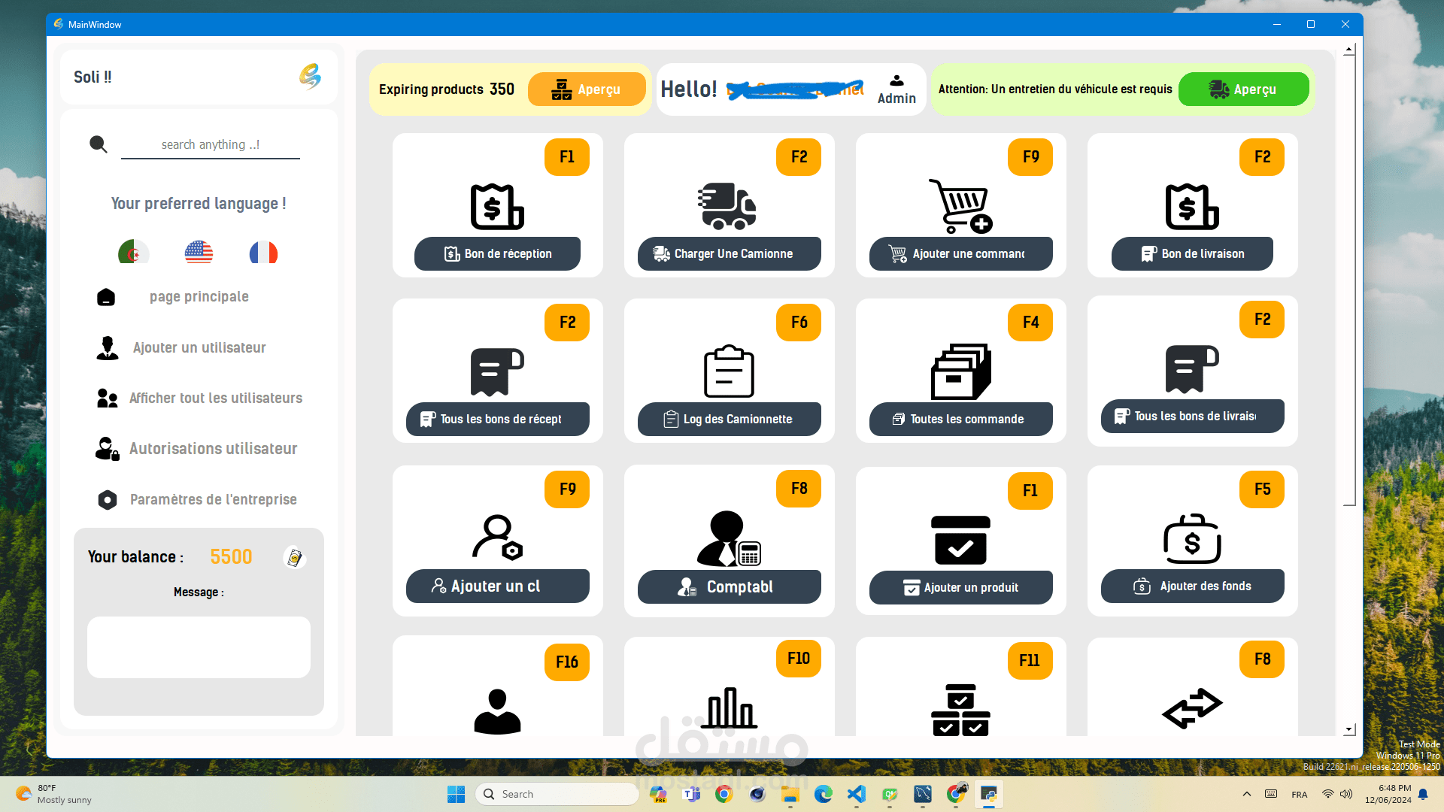
Task: Click the bar chart statistics icon
Action: point(728,707)
